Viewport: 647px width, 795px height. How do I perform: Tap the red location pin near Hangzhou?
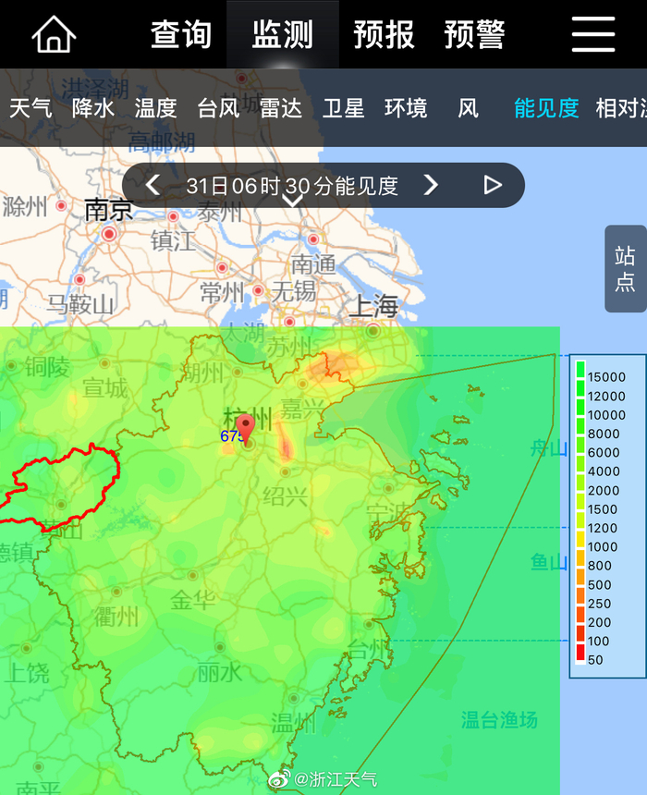(246, 429)
